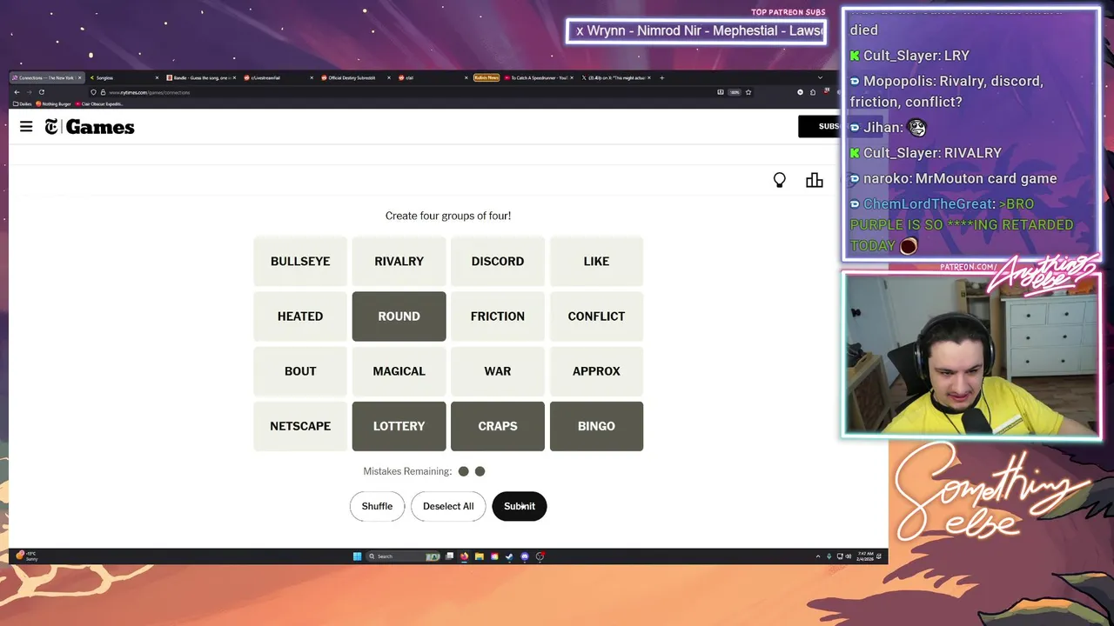Switch to To Catch A Speedrunner tab
The image size is (1114, 626).
click(x=537, y=77)
